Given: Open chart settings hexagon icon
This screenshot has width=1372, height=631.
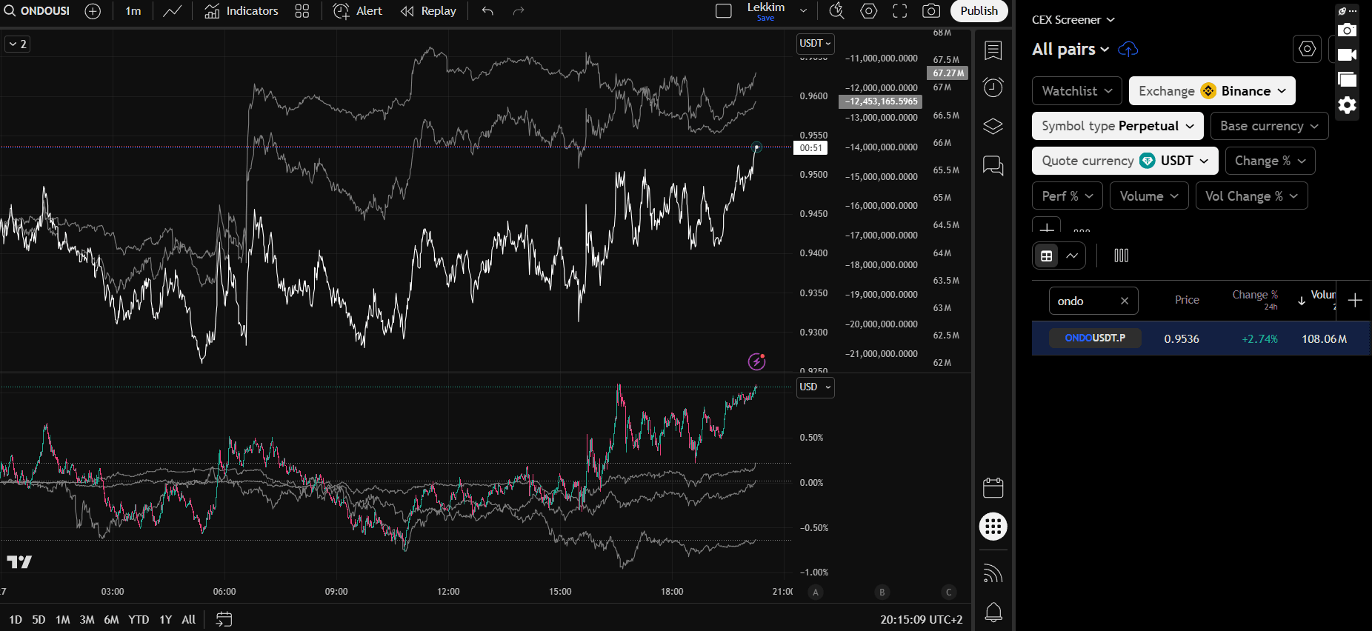Looking at the screenshot, I should 869,11.
